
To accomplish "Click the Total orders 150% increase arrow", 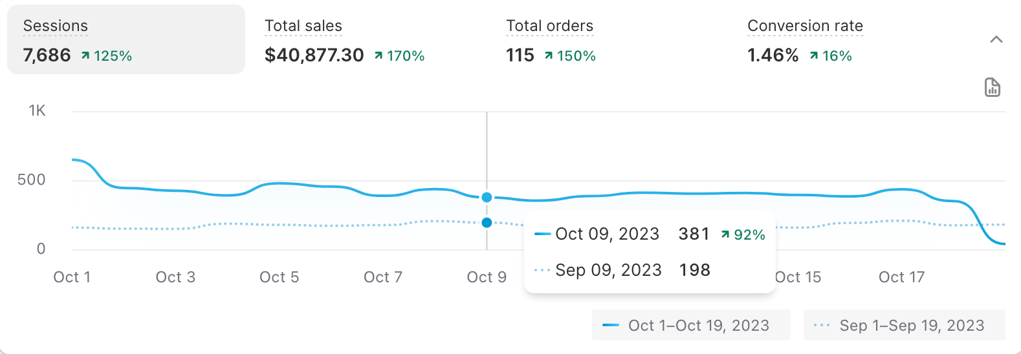I will 549,56.
